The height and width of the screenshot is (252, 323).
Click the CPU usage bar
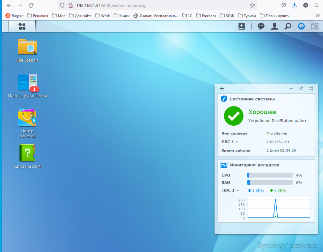(x=270, y=175)
